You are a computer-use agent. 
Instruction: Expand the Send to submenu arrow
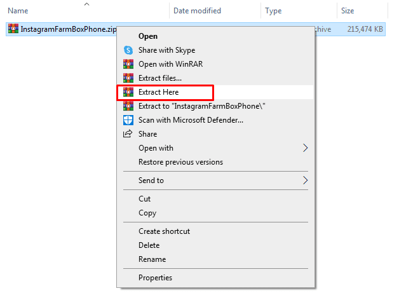(x=306, y=181)
